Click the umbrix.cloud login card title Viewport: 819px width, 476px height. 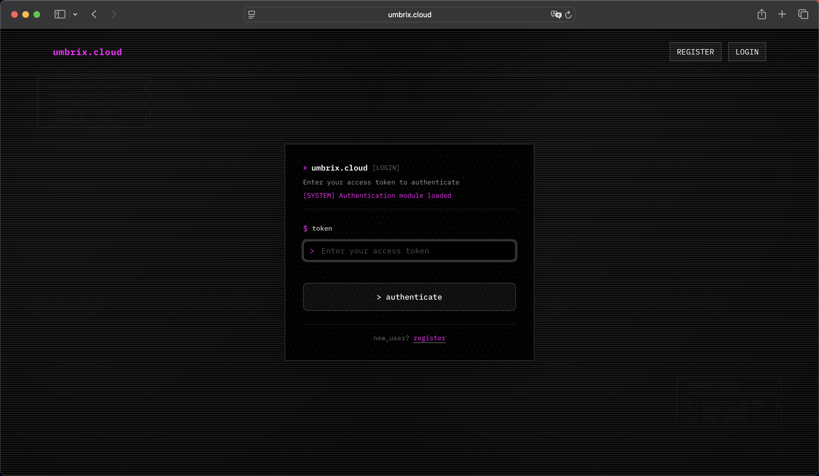click(x=339, y=168)
